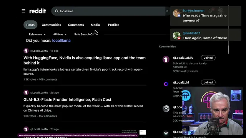
Task: Expand the Relevance sort dropdown
Action: pyautogui.click(x=37, y=34)
